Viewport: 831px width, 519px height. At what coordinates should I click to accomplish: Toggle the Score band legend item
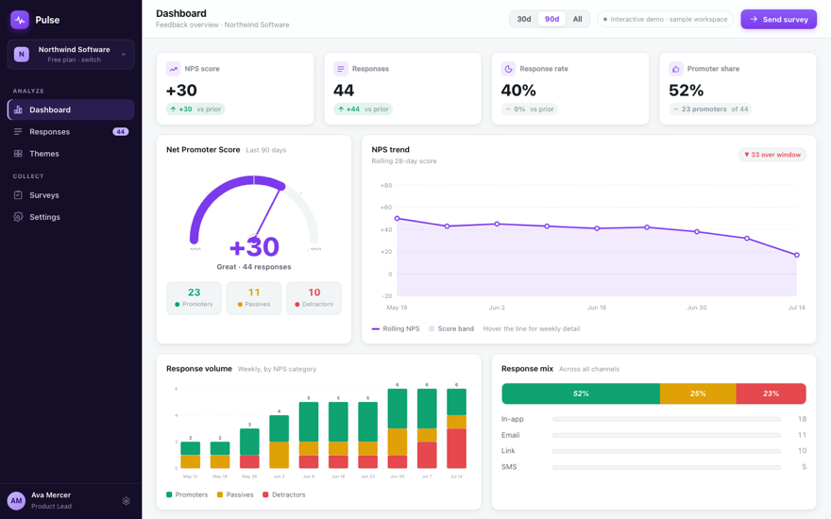(451, 329)
